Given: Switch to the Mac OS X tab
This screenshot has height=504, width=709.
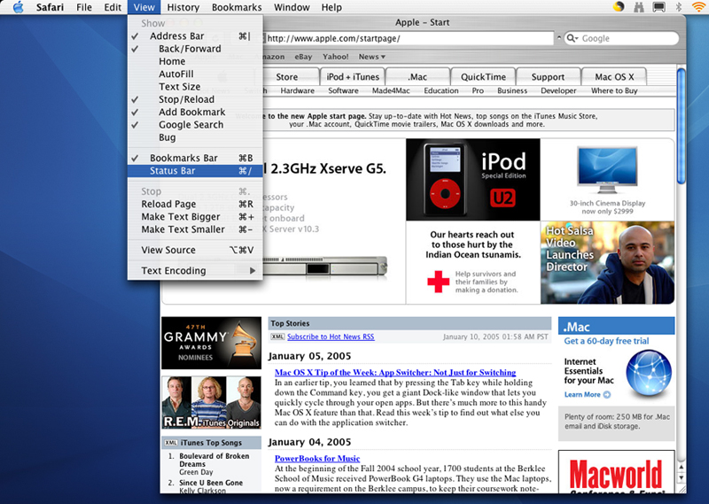Looking at the screenshot, I should coord(614,77).
